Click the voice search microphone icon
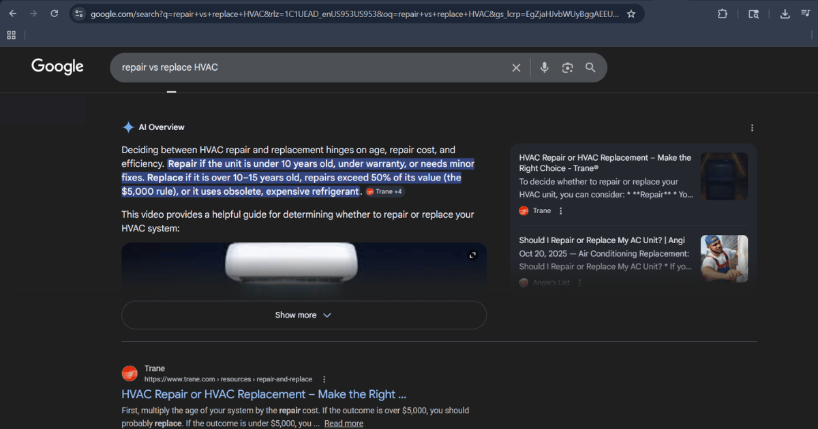818x429 pixels. (544, 67)
